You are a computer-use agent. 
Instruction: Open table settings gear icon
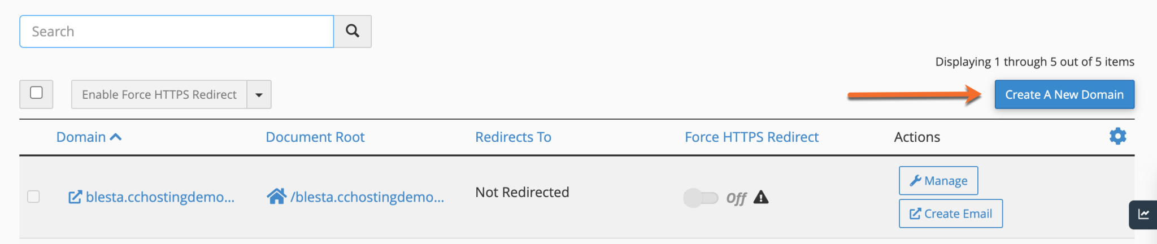1117,136
